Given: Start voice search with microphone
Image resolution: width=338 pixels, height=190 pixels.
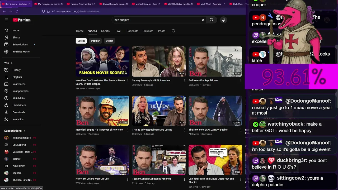Looking at the screenshot, I should coord(223,20).
